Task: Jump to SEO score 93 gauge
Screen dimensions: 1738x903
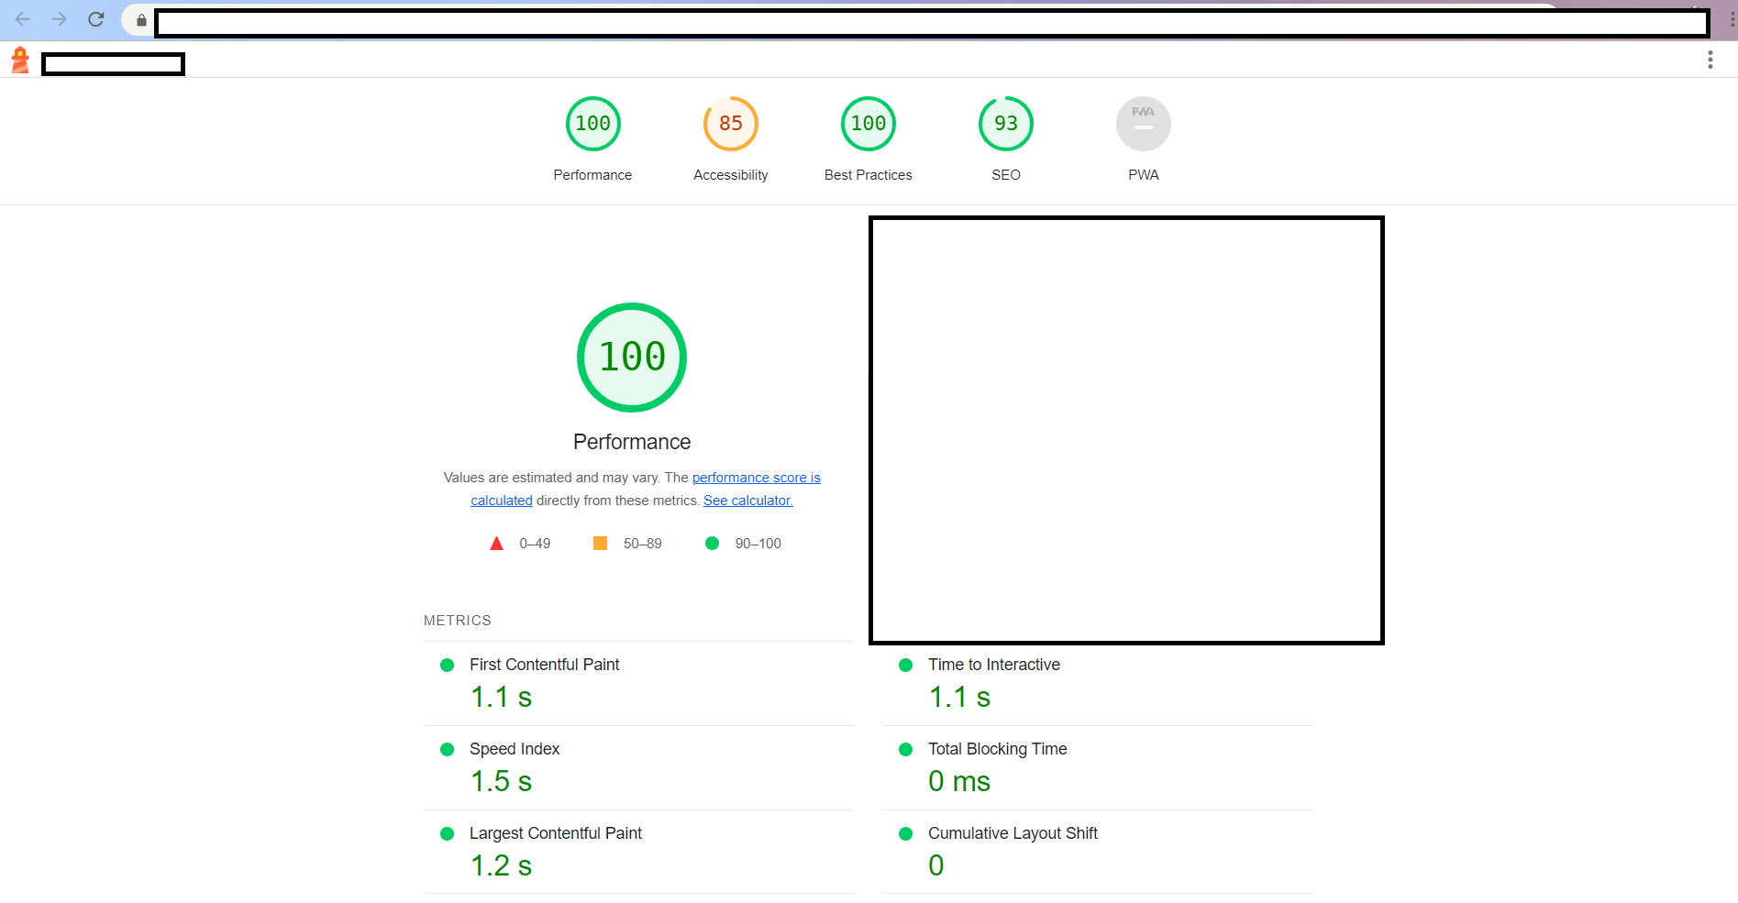Action: [1006, 124]
